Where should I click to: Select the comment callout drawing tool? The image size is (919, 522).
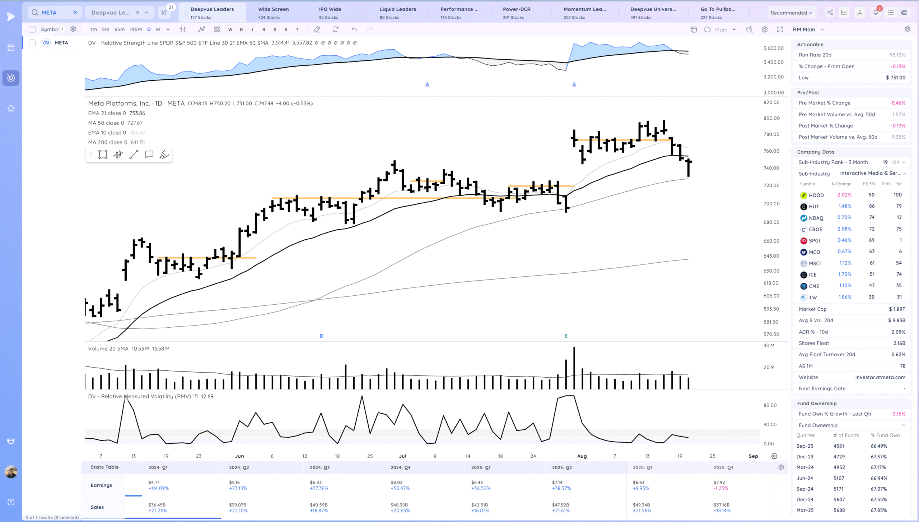point(149,155)
